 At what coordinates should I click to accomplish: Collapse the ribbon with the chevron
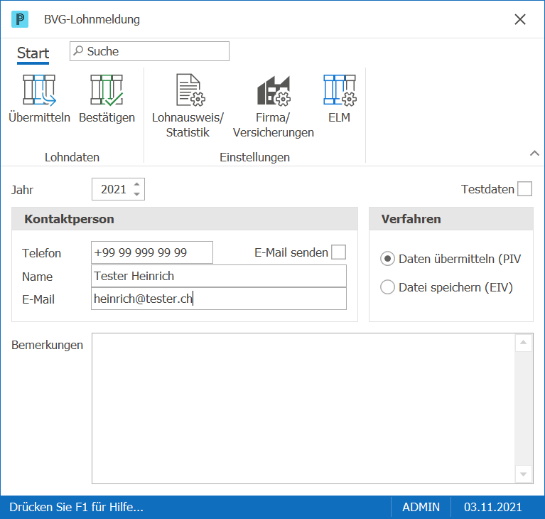[534, 153]
